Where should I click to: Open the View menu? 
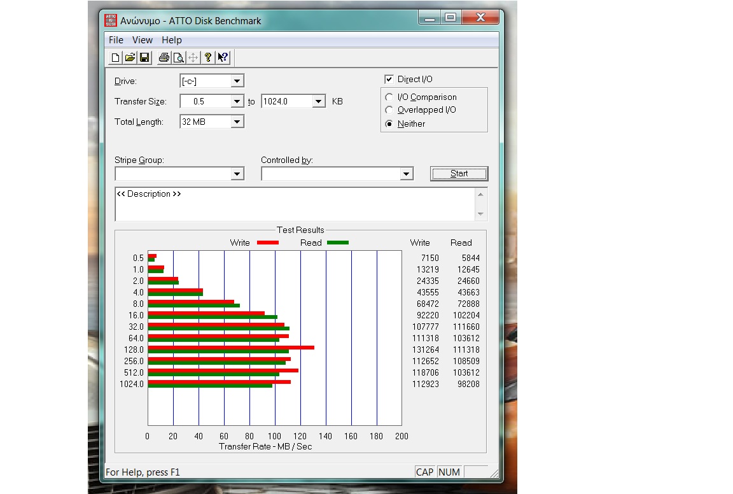tap(143, 40)
